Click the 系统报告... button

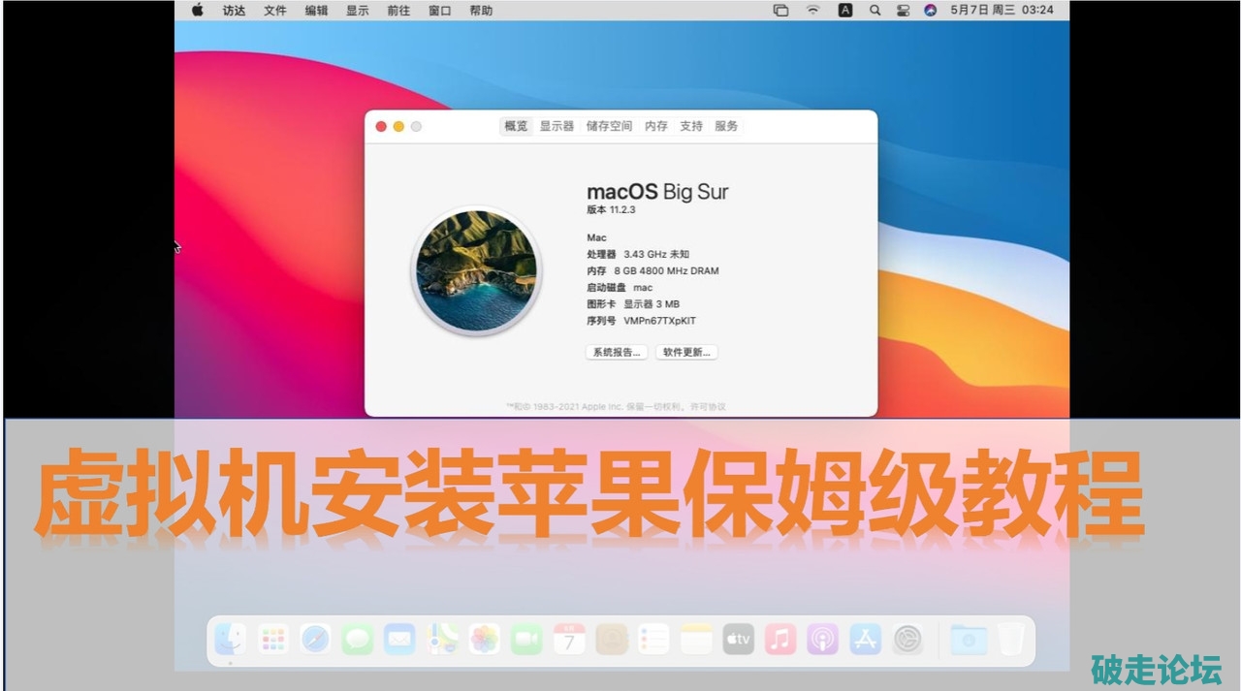617,353
